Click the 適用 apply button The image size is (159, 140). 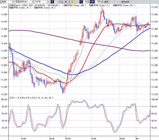point(106,2)
